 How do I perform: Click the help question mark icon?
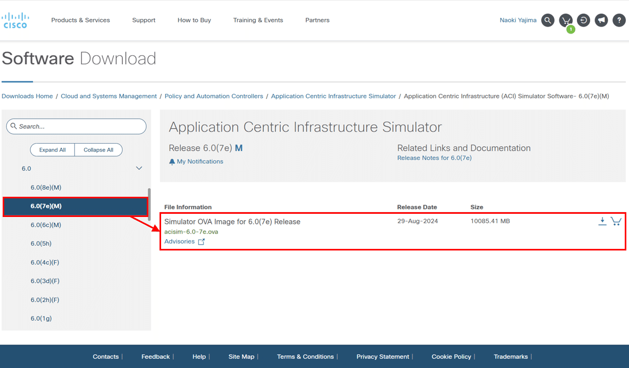(619, 20)
